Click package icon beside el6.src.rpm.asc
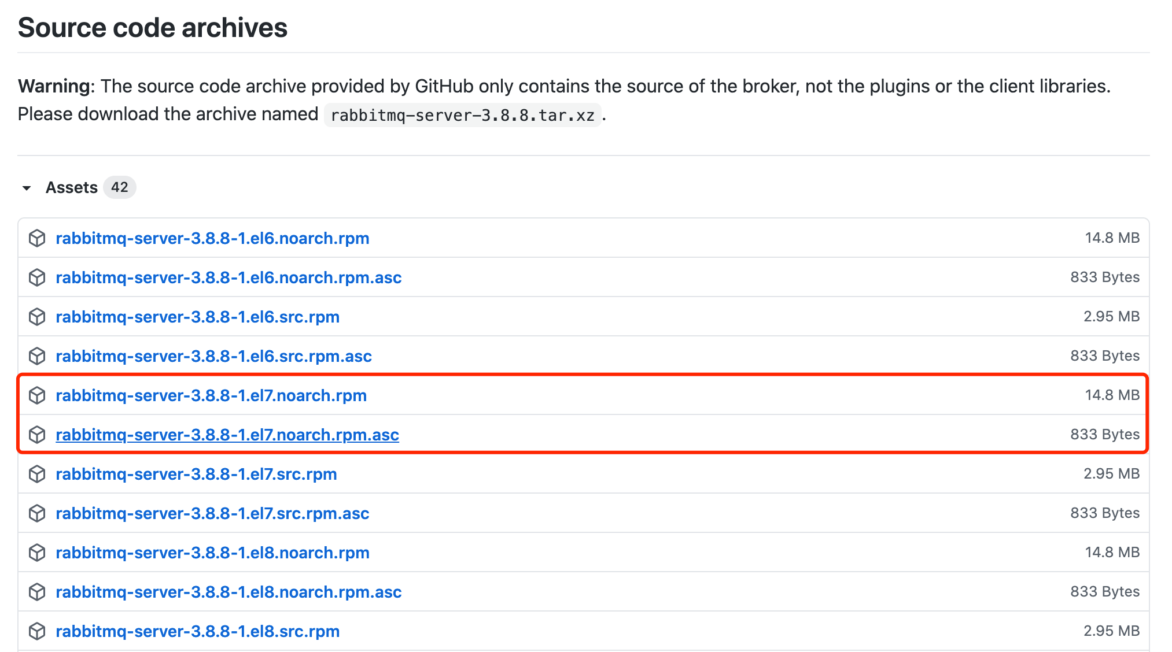Viewport: 1172px width, 652px height. 37,356
